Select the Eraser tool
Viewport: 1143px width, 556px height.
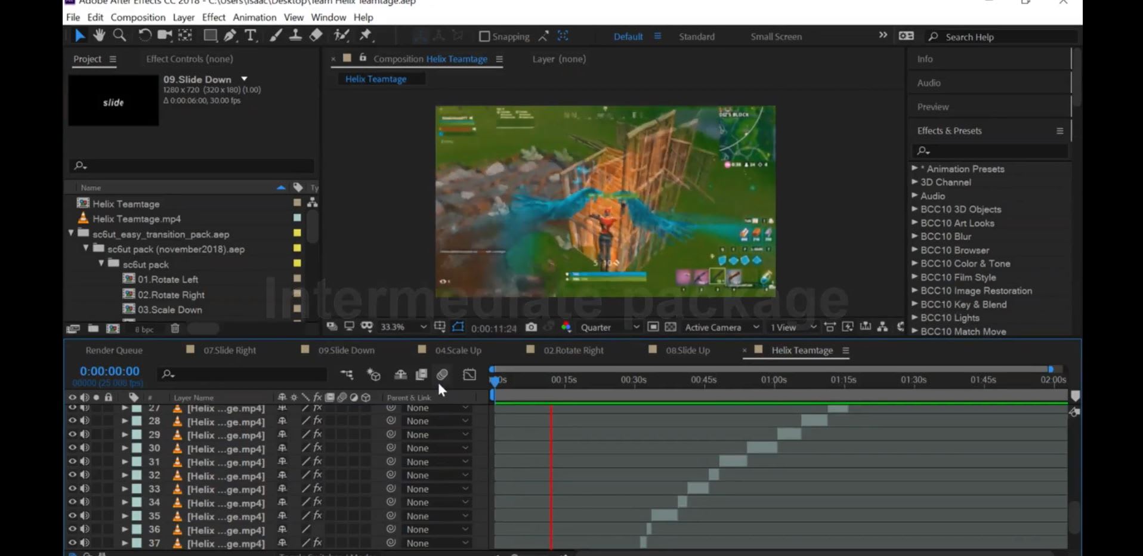pos(316,36)
